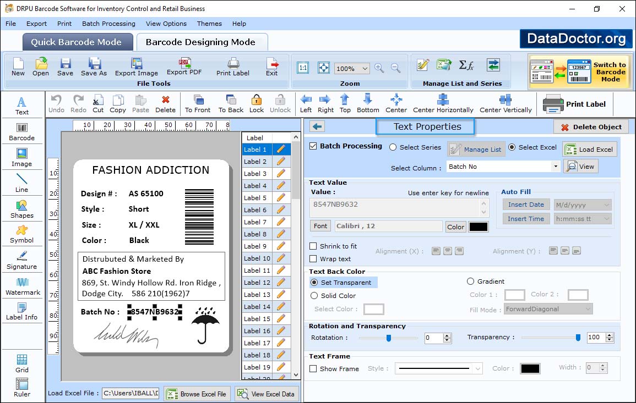636x403 pixels.
Task: Switch to Barcode Designing Mode tab
Action: [202, 42]
